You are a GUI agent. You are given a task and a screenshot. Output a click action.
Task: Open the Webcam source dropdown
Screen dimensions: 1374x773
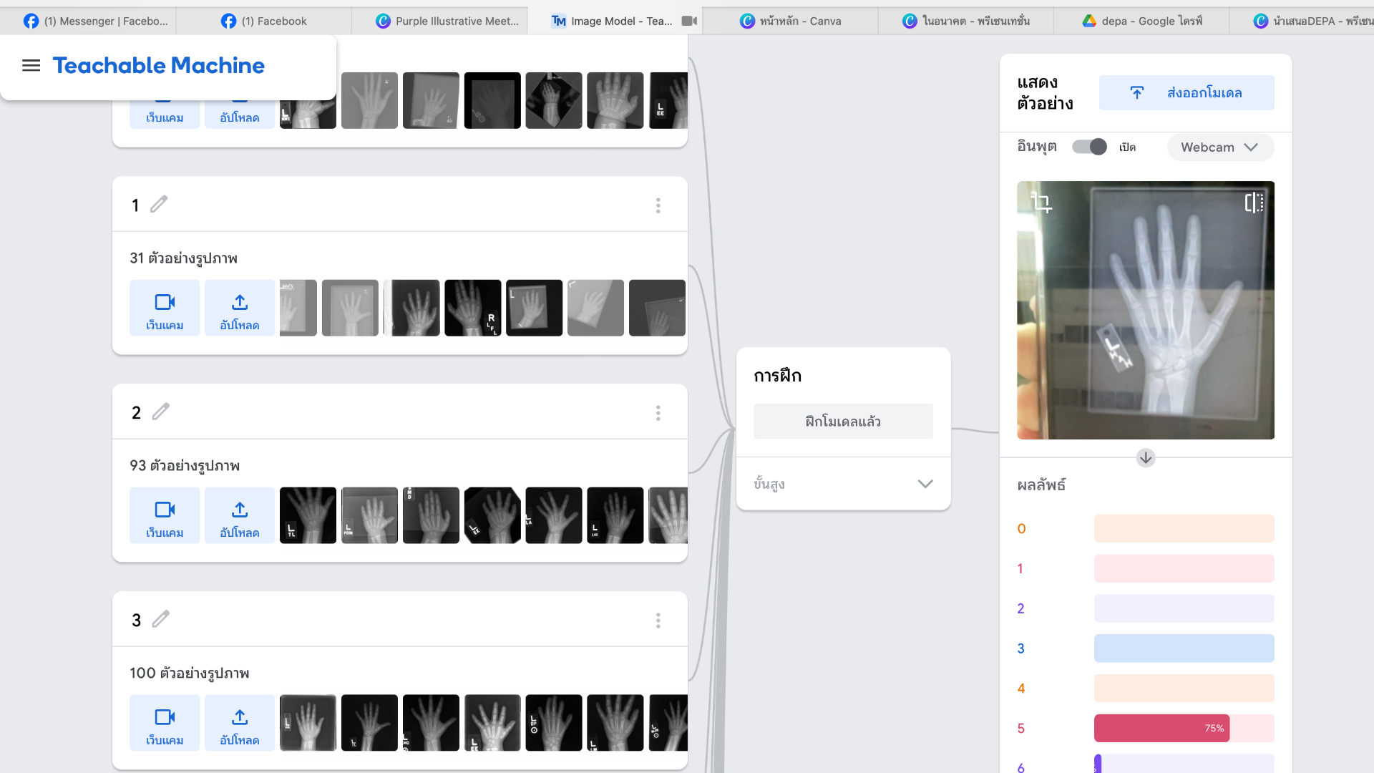point(1219,147)
